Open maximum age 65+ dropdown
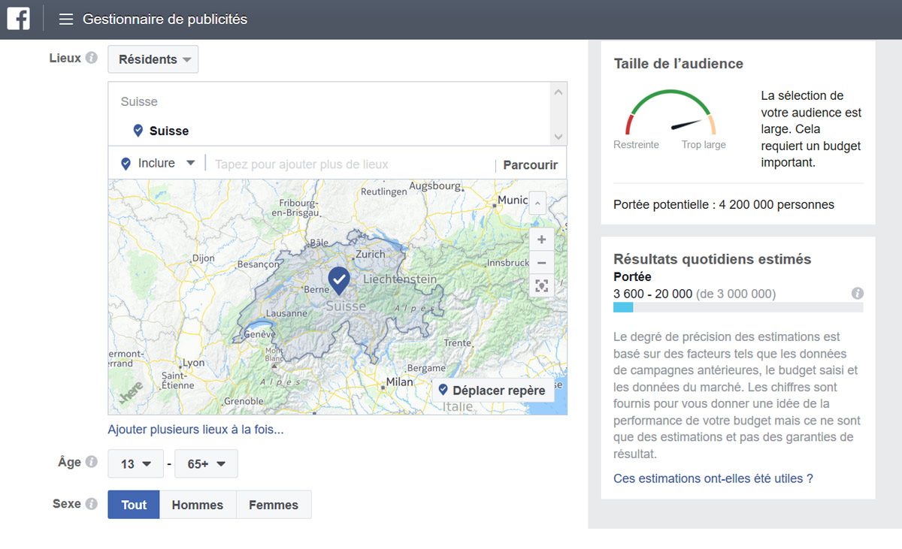Viewport: 902px width, 549px height. coord(206,464)
